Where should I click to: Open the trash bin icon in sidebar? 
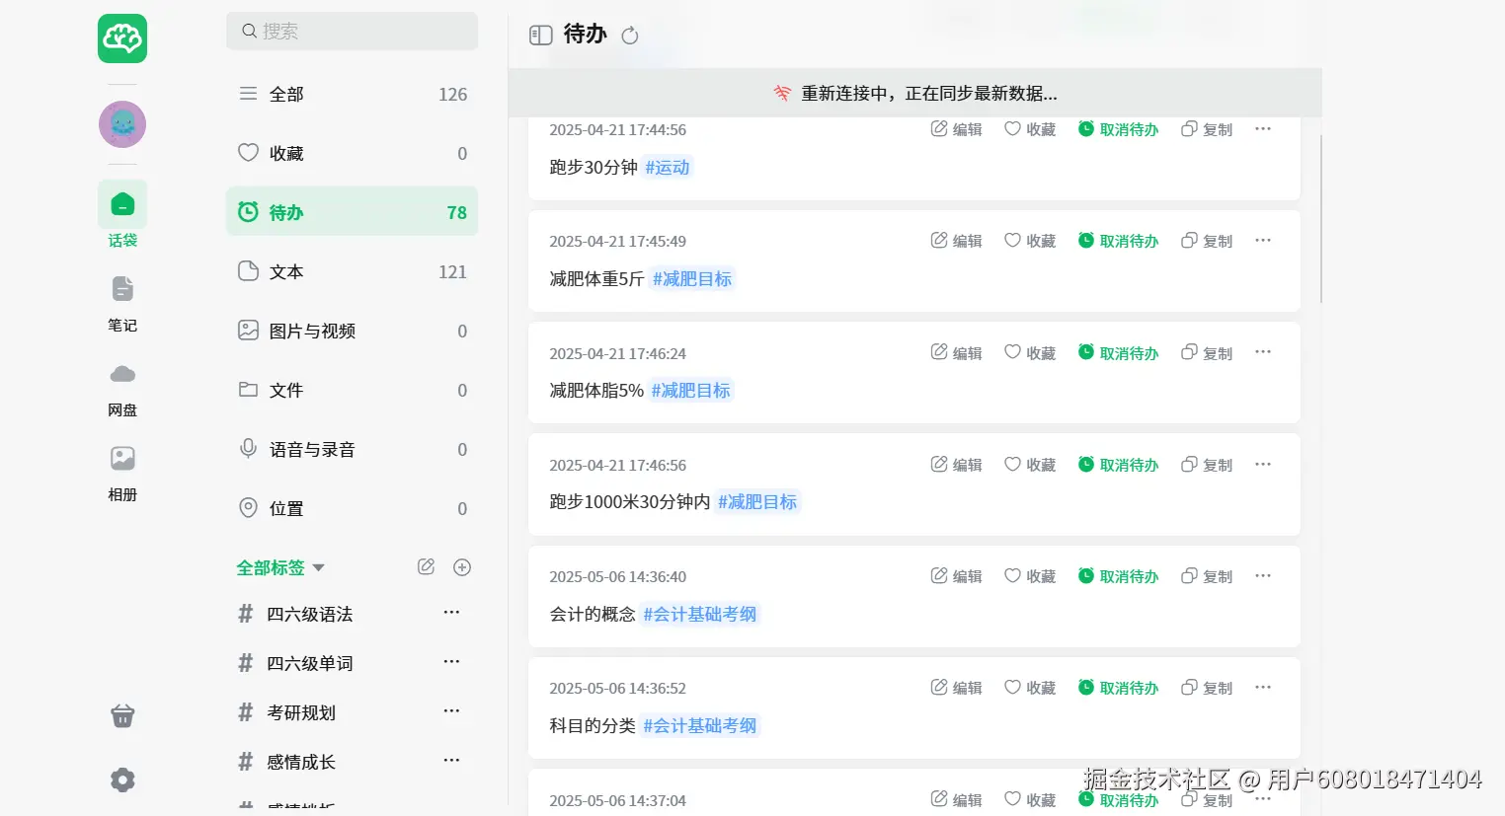(122, 715)
